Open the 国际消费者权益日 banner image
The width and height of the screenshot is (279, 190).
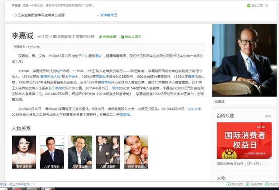(x=244, y=140)
